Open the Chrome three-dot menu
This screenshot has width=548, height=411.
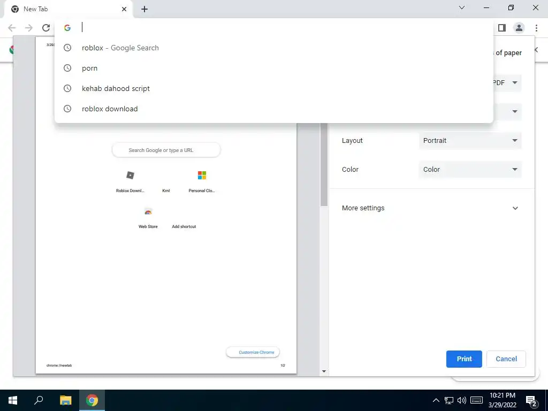coord(536,28)
